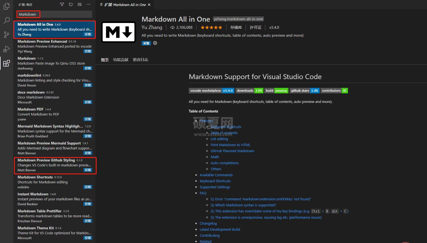Go to the Changelog link

click(x=208, y=224)
